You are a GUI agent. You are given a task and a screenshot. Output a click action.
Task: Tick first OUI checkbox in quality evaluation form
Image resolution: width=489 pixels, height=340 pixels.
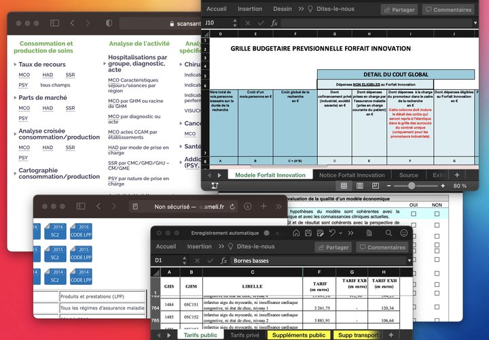click(x=414, y=214)
